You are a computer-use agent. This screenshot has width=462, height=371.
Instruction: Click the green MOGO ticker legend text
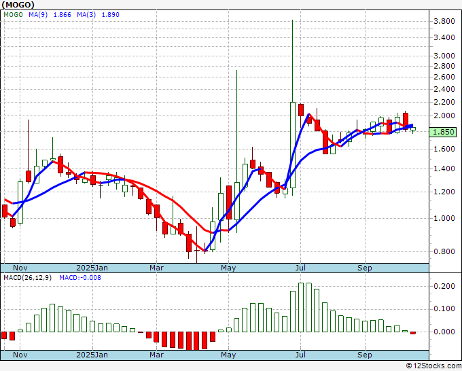point(12,14)
